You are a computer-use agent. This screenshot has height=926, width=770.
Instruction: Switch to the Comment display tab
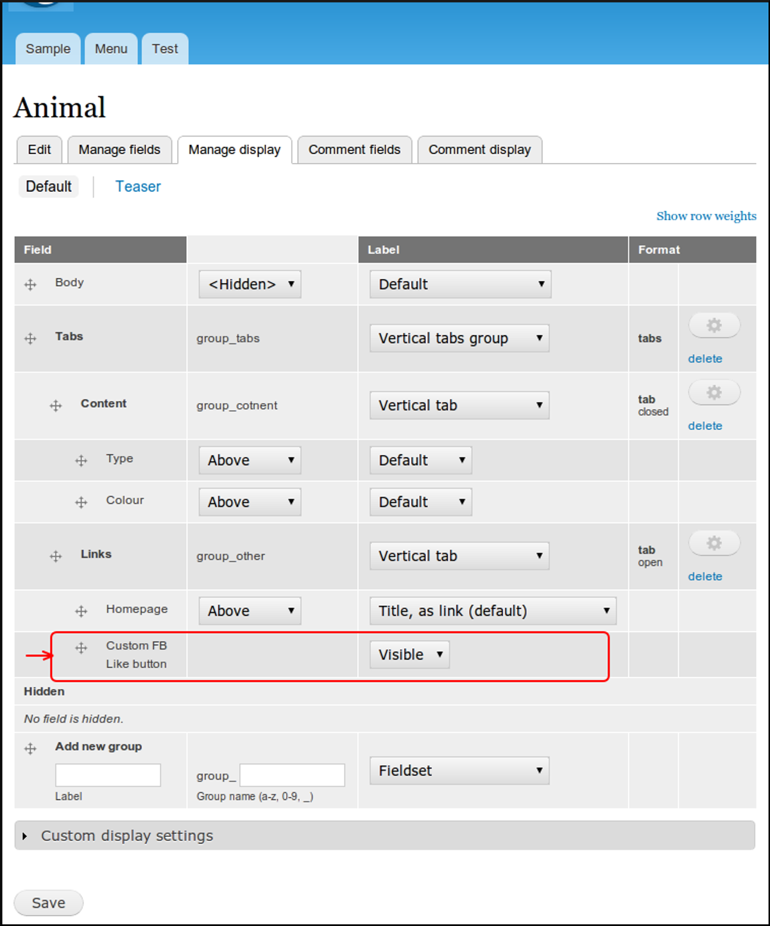479,150
